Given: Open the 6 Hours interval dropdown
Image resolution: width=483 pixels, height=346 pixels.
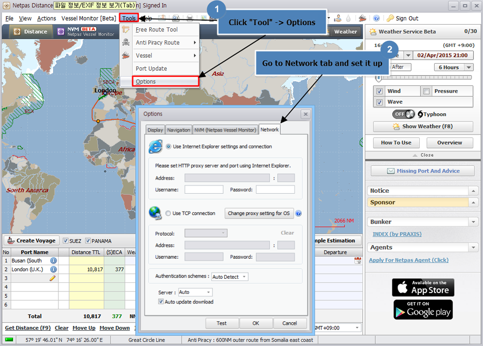Looking at the screenshot, I should tap(454, 67).
